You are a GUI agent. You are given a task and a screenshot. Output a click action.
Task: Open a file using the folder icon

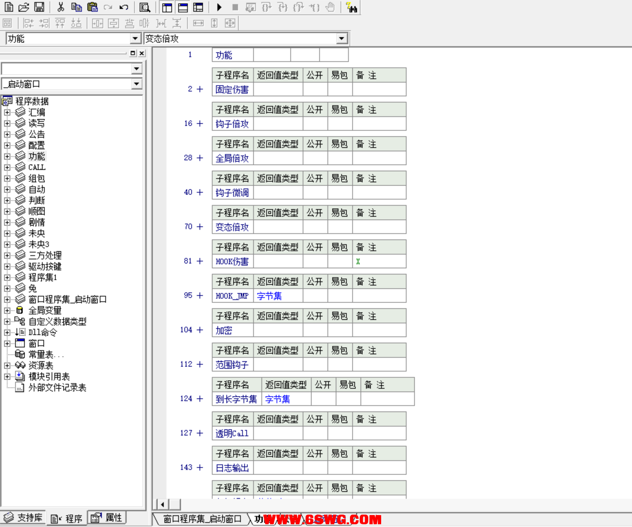click(24, 7)
